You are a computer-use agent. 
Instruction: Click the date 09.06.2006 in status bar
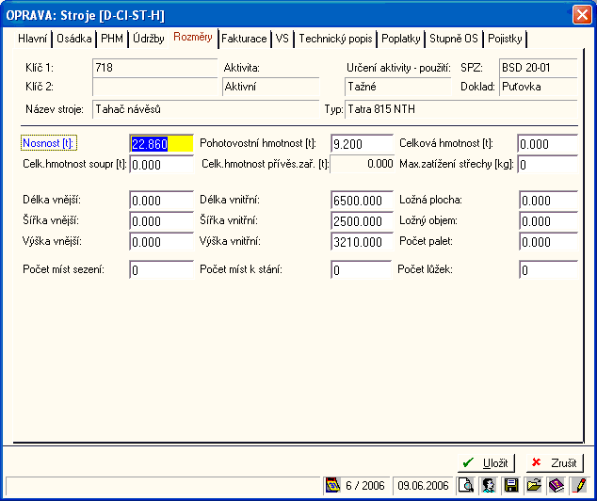(x=423, y=485)
